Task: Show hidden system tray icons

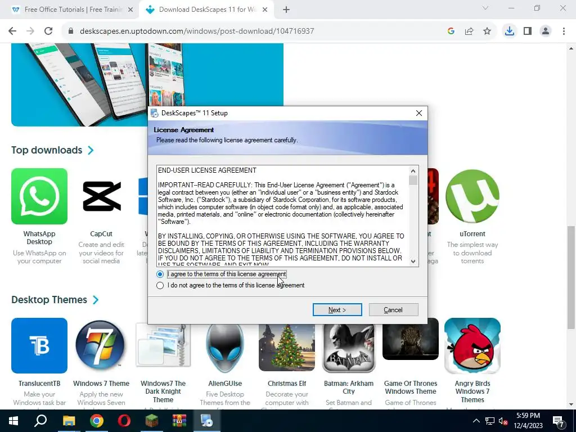Action: [476, 421]
